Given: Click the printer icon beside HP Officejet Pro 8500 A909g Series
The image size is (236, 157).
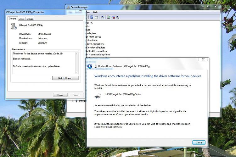Looking at the screenshot, I should [98, 96].
